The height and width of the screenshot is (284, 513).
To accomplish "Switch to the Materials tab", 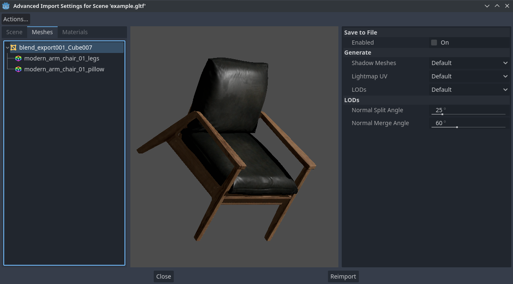I will pos(75,32).
